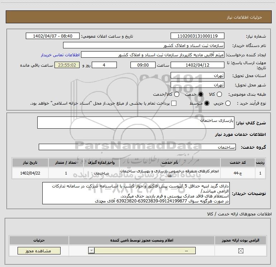The image size is (276, 267).
Task: Click the مشاهده مجوز button
Action: [x=39, y=251]
